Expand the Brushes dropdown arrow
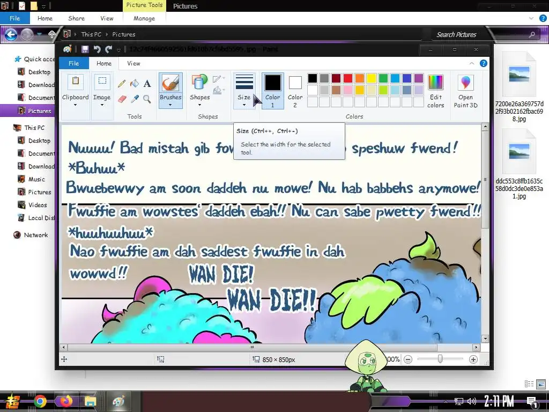549x412 pixels. (x=170, y=105)
